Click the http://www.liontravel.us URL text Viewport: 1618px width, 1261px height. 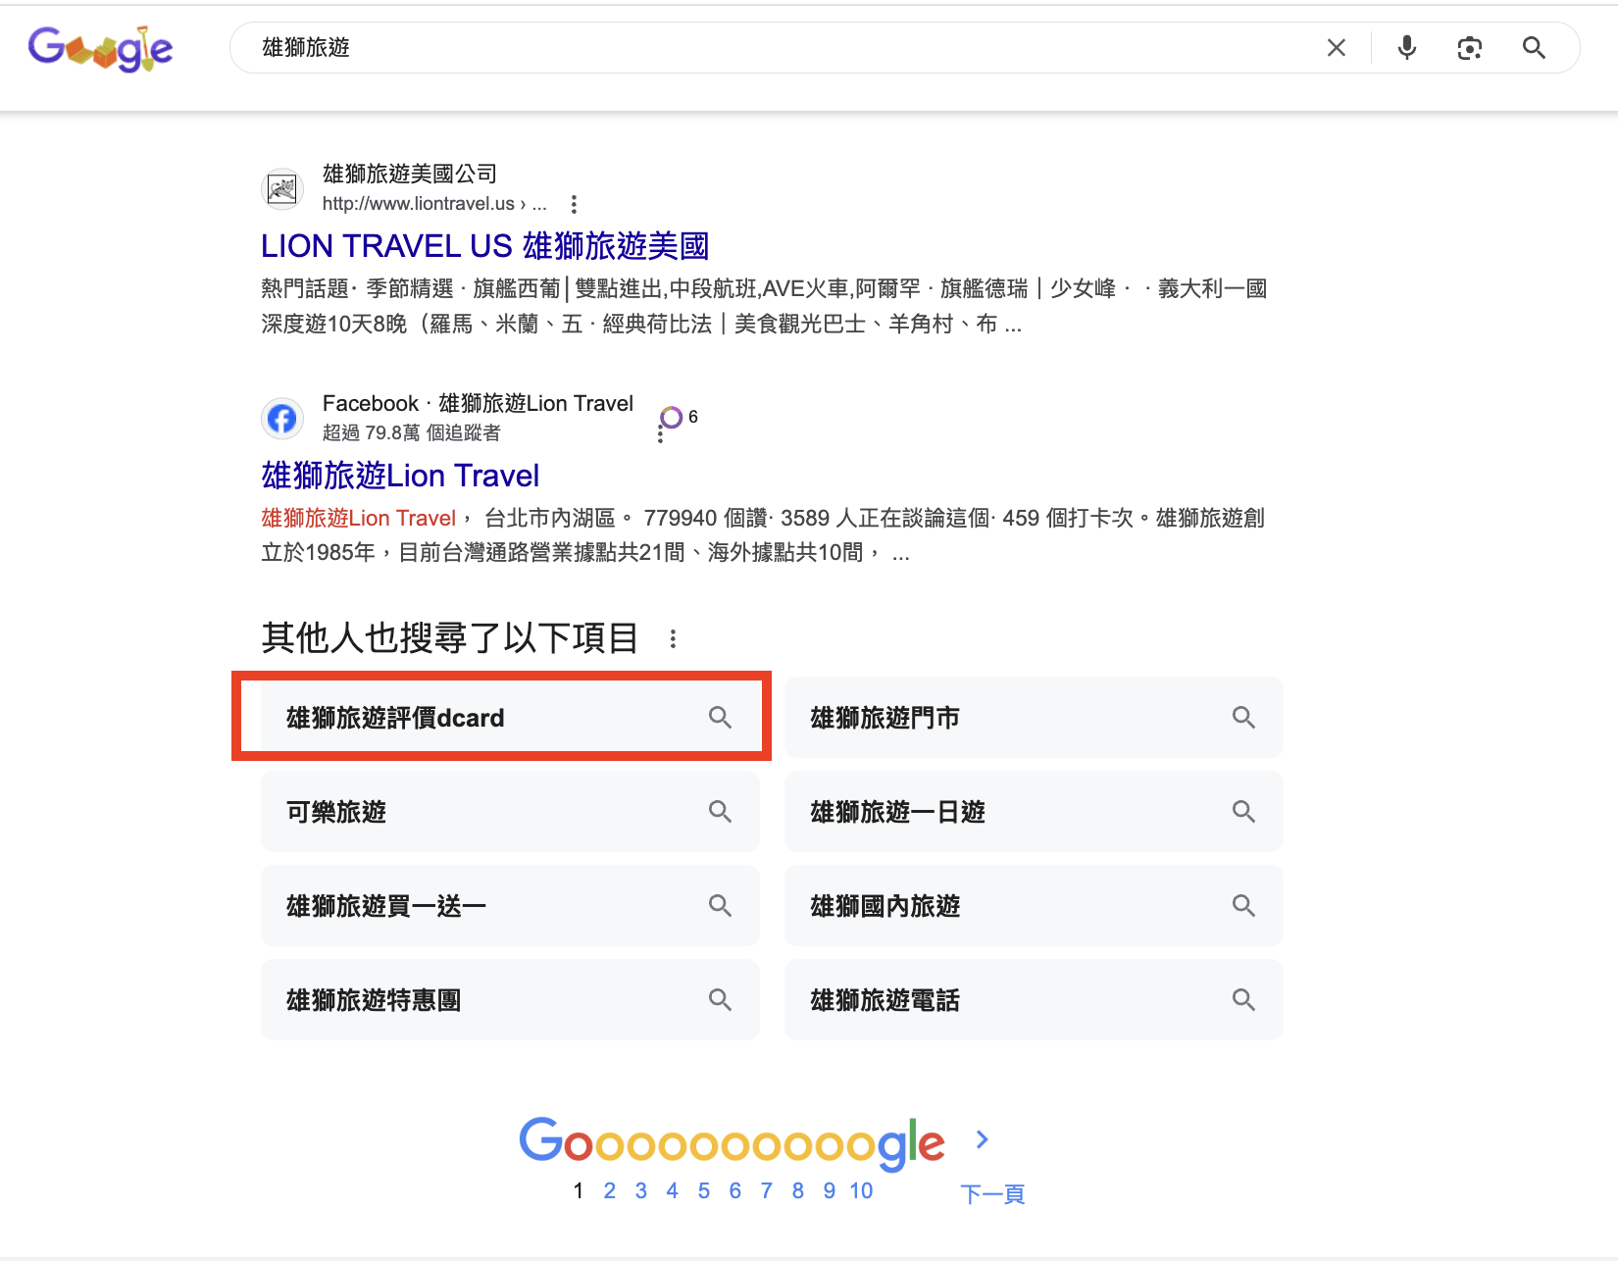[x=419, y=204]
